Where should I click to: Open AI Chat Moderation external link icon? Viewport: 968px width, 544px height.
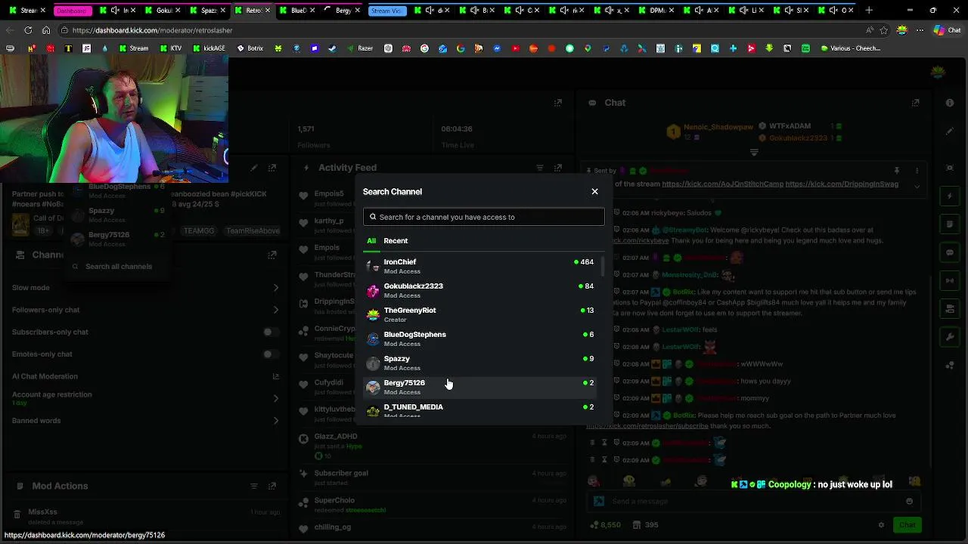point(276,376)
